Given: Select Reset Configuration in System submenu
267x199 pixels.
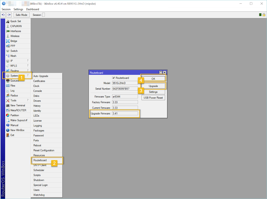Looking at the screenshot, I should pos(46,151).
